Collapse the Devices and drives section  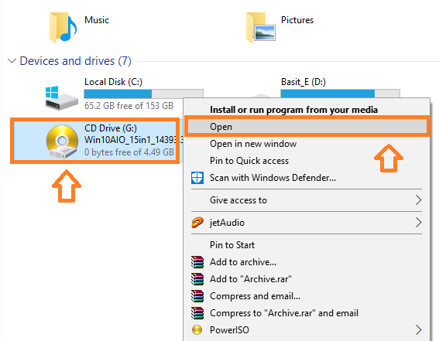12,61
